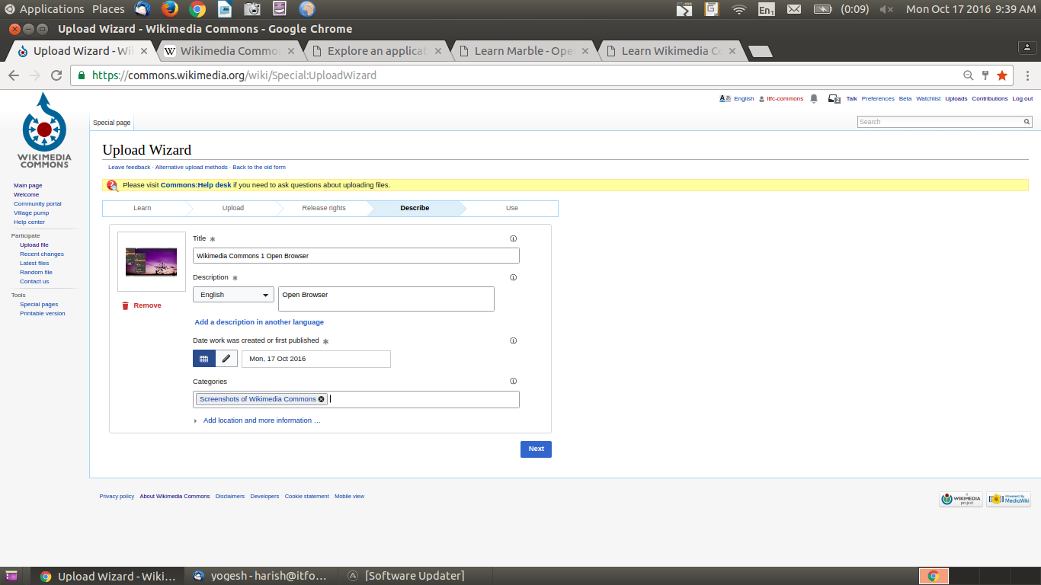
Task: Click Back to the old form link
Action: coord(259,167)
